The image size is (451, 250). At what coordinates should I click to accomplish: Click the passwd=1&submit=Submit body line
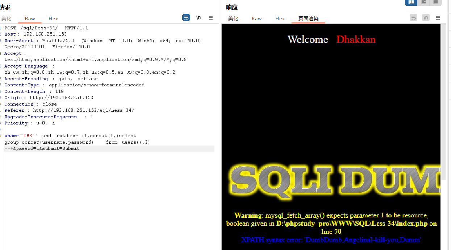coord(42,148)
